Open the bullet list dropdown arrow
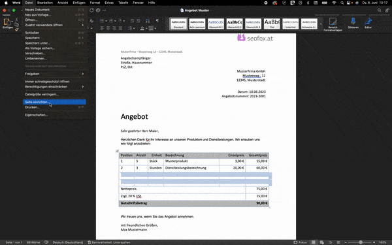The image size is (392, 245). tap(106, 21)
